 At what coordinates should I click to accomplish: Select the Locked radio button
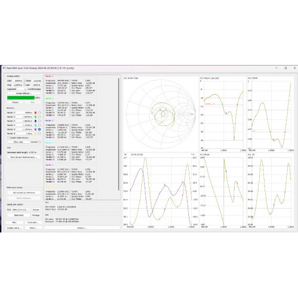pyautogui.click(x=39, y=142)
